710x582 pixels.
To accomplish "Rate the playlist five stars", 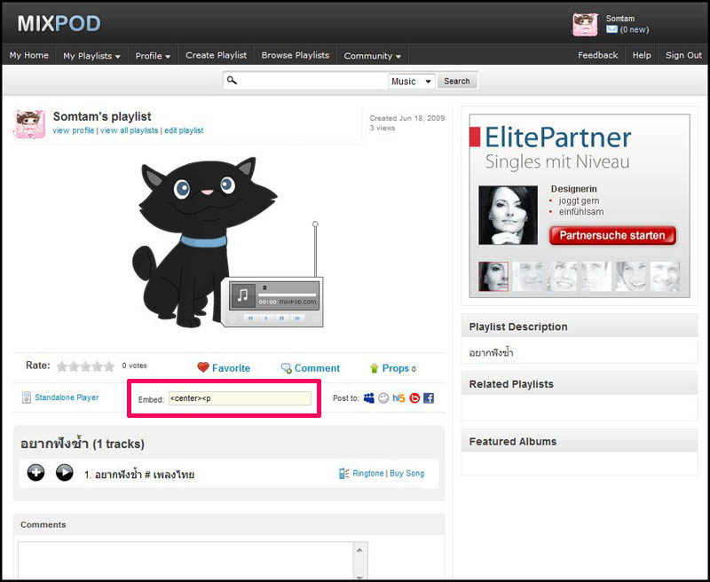I will (108, 366).
